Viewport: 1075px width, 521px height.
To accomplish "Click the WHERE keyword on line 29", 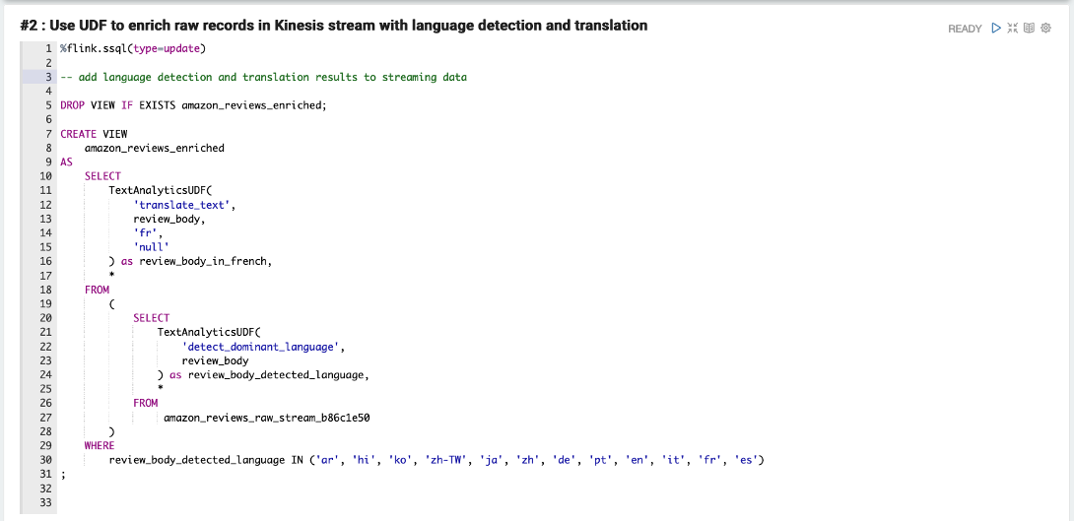I will click(100, 445).
